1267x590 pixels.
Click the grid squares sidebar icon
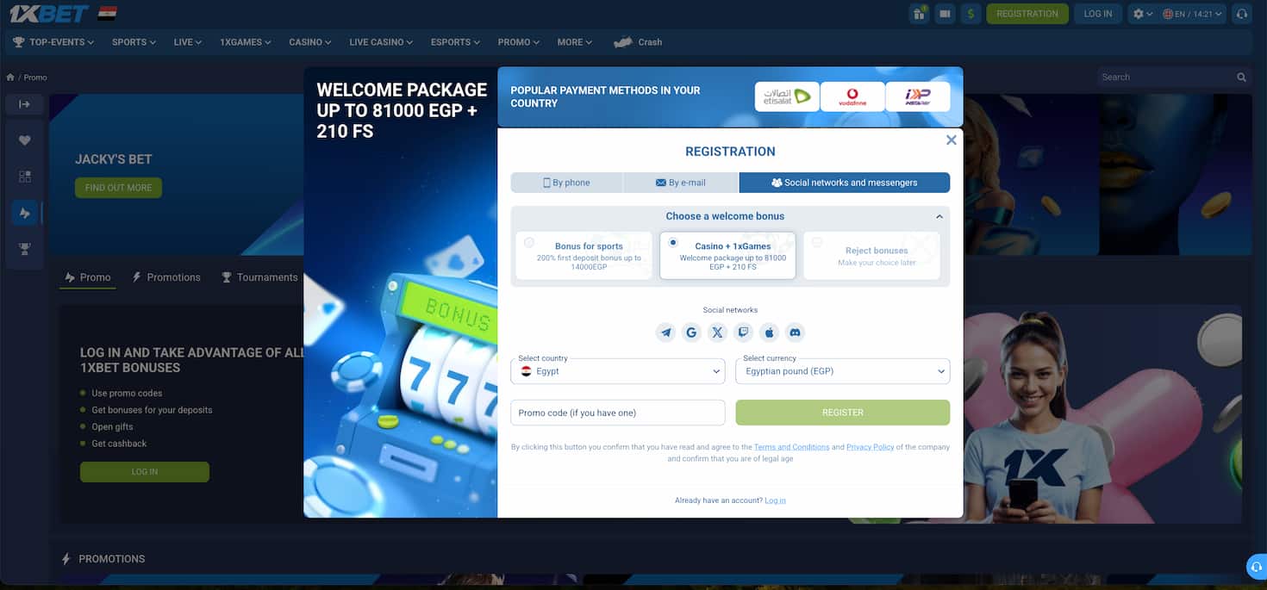(24, 177)
